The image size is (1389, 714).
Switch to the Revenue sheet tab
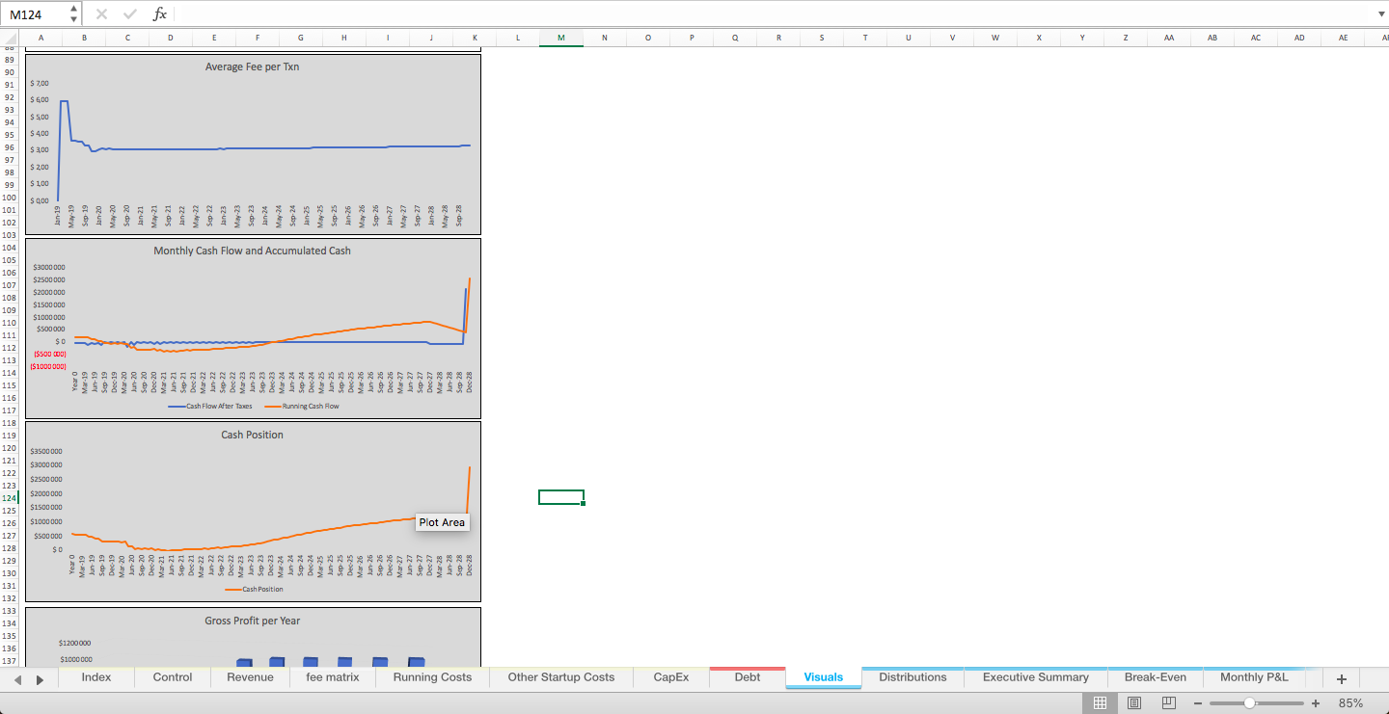[x=250, y=677]
